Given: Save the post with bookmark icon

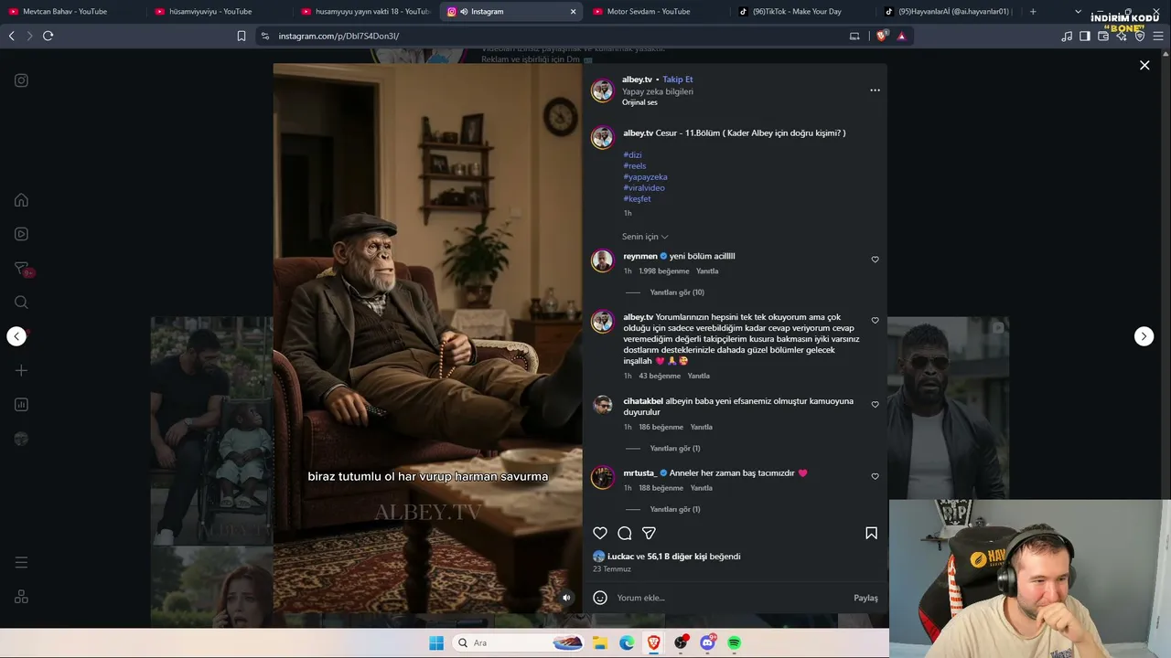Looking at the screenshot, I should click(x=871, y=533).
